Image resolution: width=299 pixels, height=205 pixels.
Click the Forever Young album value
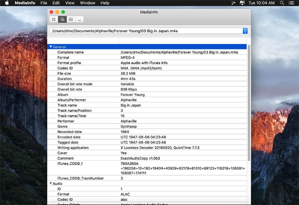click(133, 95)
